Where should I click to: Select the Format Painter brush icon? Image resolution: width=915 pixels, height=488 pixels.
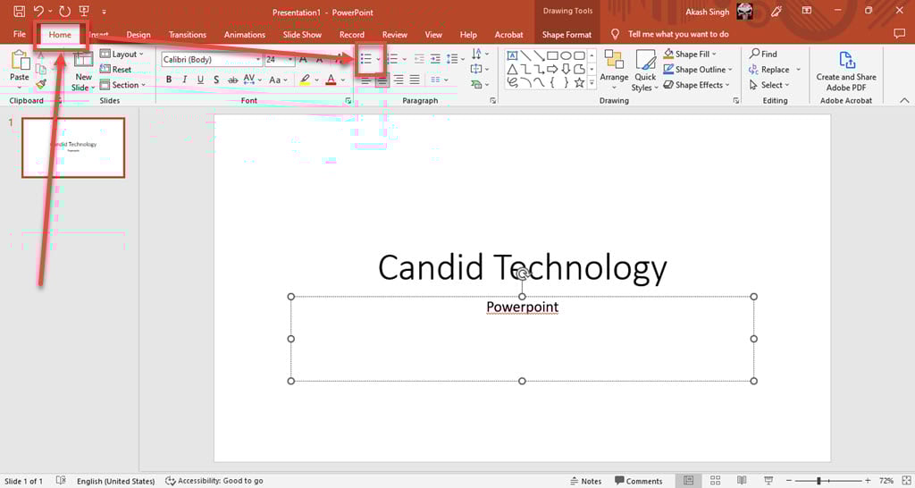click(x=41, y=85)
